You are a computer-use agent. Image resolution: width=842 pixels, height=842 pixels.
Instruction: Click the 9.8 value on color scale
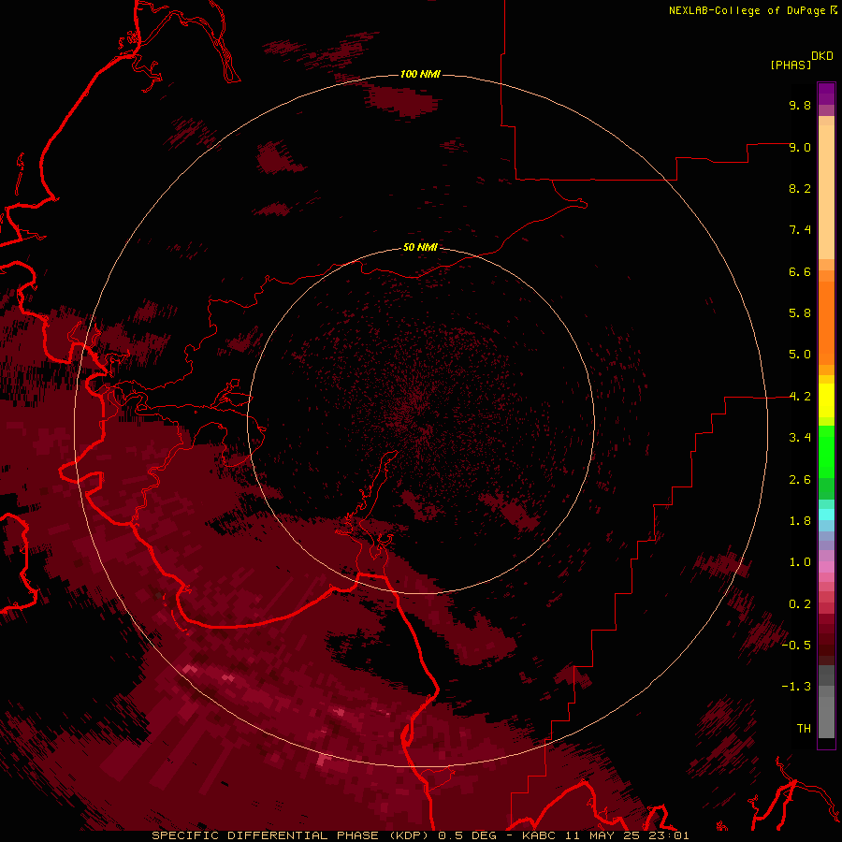(800, 105)
